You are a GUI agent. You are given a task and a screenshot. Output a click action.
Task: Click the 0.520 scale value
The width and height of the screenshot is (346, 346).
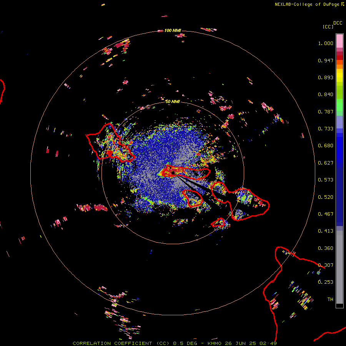point(326,197)
